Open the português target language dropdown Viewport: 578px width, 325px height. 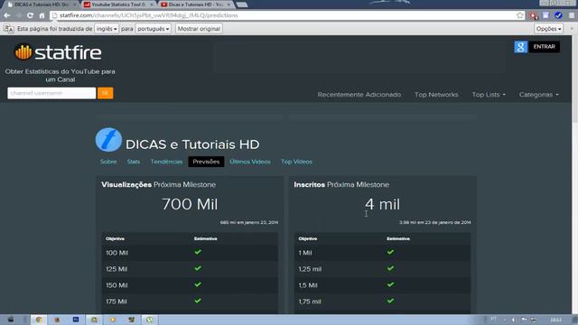tap(153, 29)
